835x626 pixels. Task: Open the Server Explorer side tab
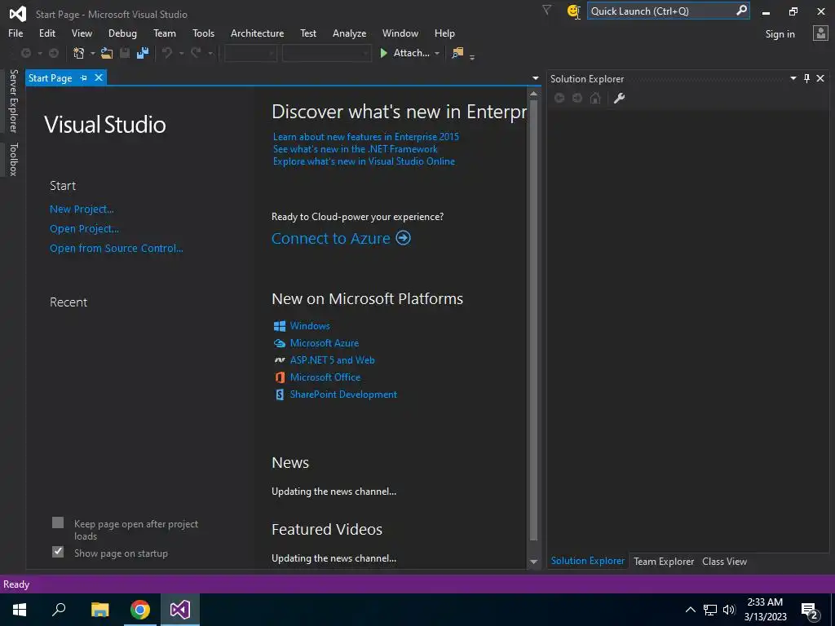(x=14, y=100)
